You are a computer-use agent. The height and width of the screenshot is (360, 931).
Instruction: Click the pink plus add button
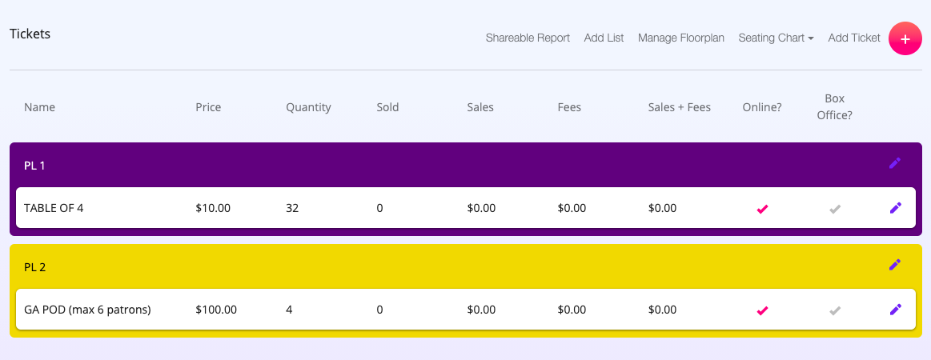pos(905,38)
